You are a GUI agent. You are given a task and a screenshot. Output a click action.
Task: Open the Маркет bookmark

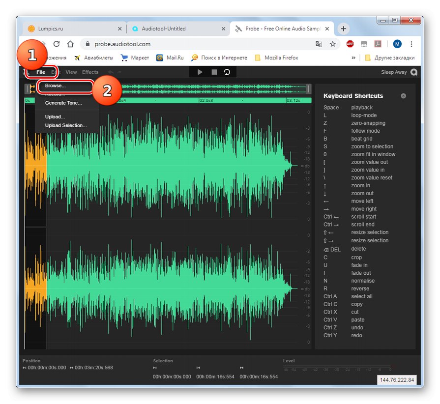[135, 58]
